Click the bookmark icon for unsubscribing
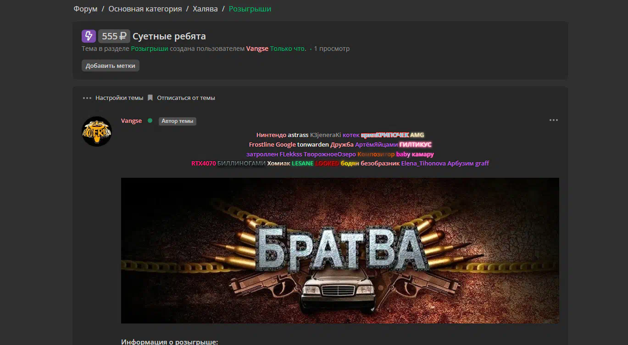 tap(150, 98)
